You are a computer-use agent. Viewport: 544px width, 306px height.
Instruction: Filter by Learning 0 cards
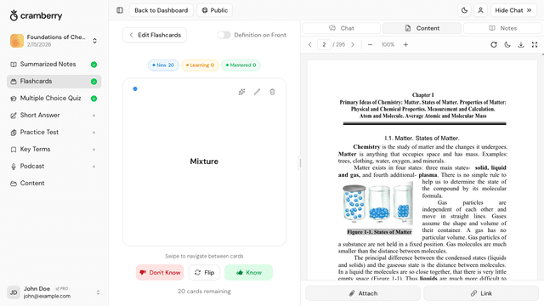(201, 65)
